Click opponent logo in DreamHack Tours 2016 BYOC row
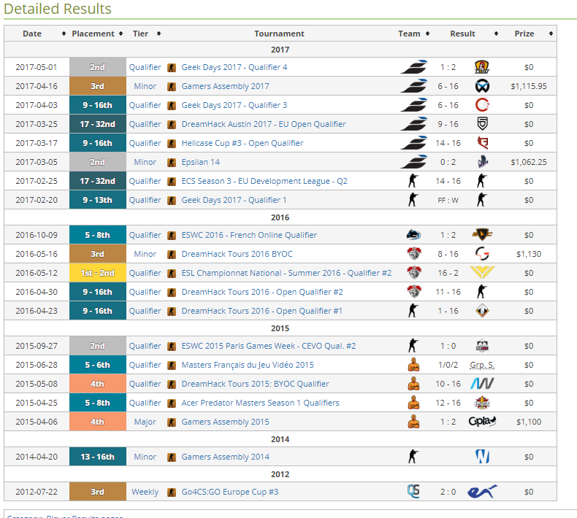 pyautogui.click(x=482, y=254)
